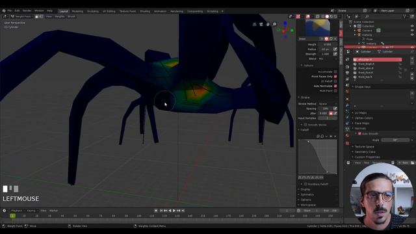416x234 pixels.
Task: Click the navigation axis gizmo
Action: click(285, 30)
